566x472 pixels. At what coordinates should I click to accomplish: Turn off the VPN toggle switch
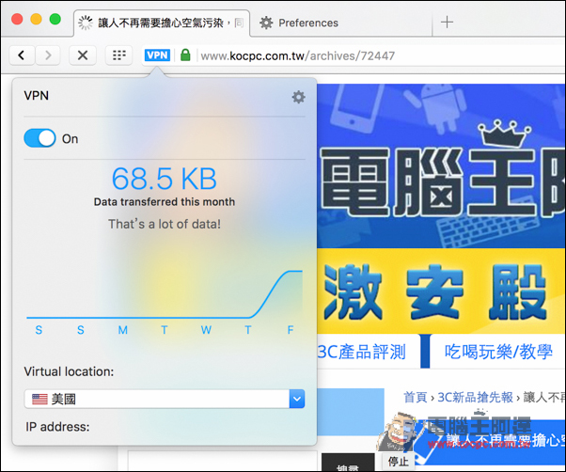pos(40,138)
